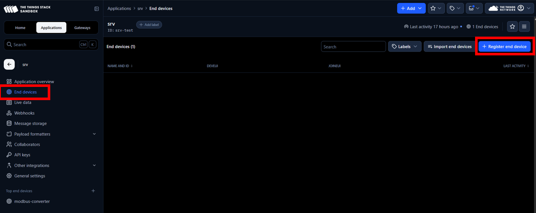
Task: Collapse the sidebar with the panel icon
Action: click(97, 9)
